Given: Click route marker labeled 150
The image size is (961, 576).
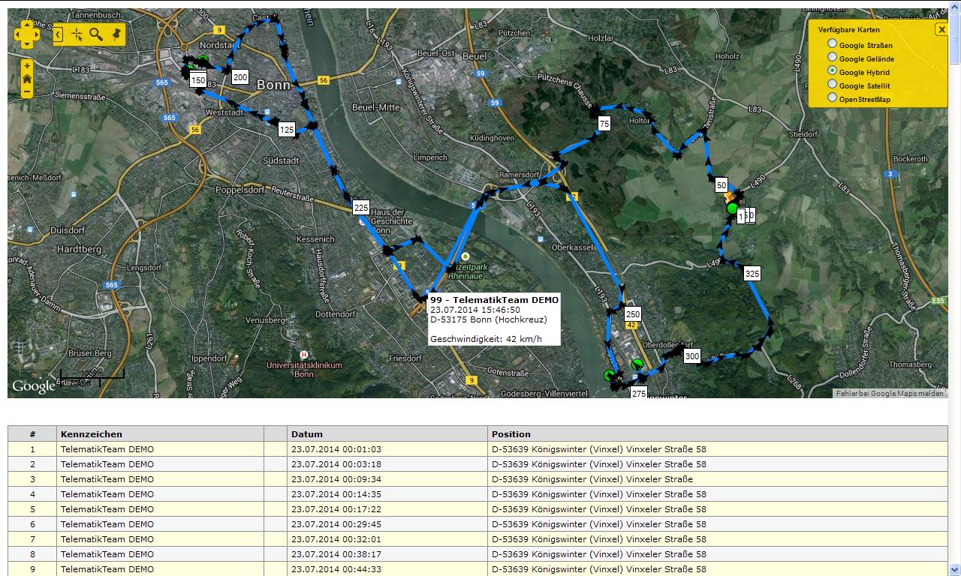Looking at the screenshot, I should (198, 80).
